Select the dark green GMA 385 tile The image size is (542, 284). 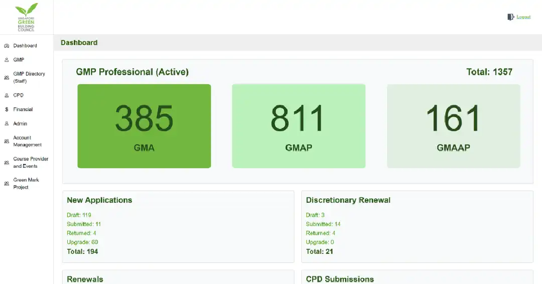click(x=144, y=126)
